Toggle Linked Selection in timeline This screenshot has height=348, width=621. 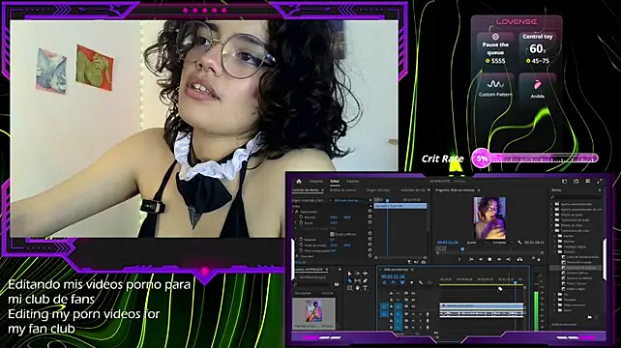[402, 282]
